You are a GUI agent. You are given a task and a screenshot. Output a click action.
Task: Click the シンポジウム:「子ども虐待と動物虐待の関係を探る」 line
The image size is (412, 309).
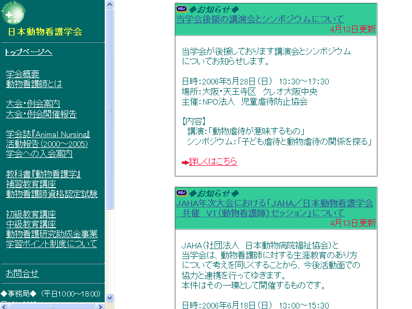pos(280,142)
